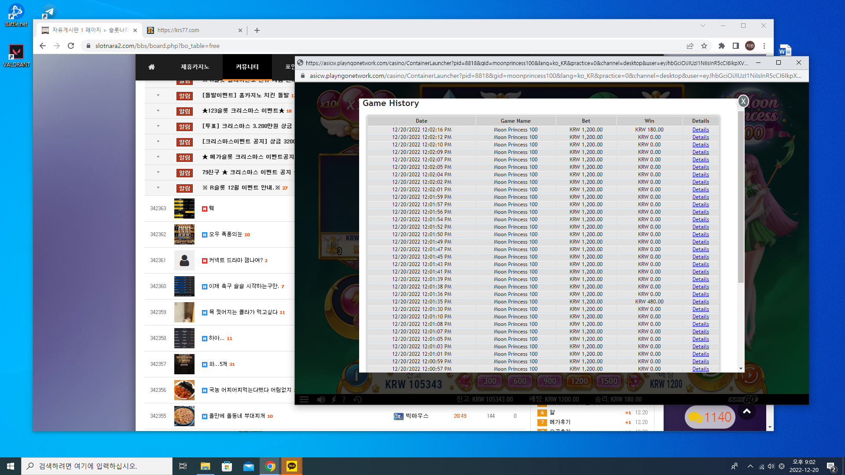Switch to the krs77.com tab

(193, 30)
